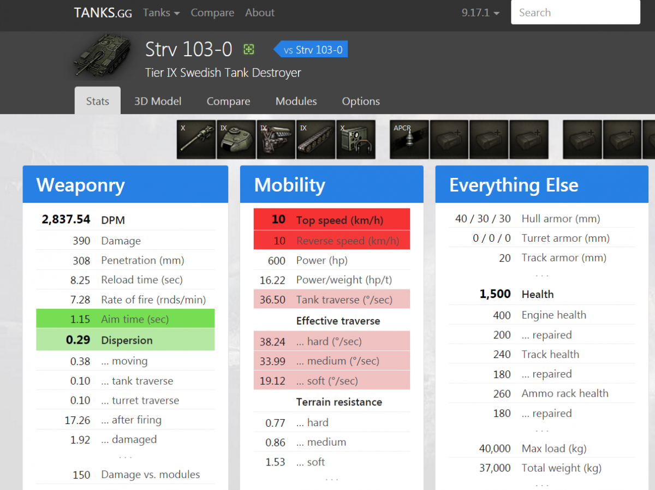655x490 pixels.
Task: Open the last consumable slot of the first group
Action: pos(529,140)
